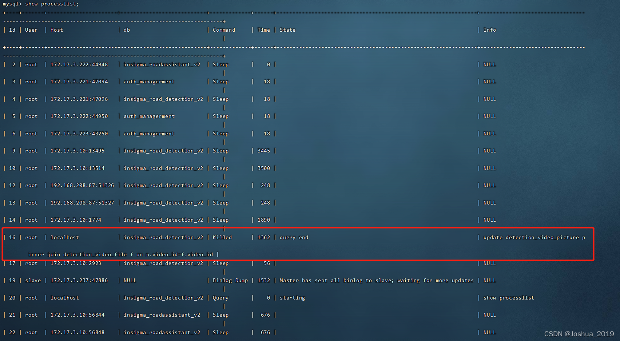Click the 'Command' column header
This screenshot has height=341, width=620.
click(x=224, y=30)
